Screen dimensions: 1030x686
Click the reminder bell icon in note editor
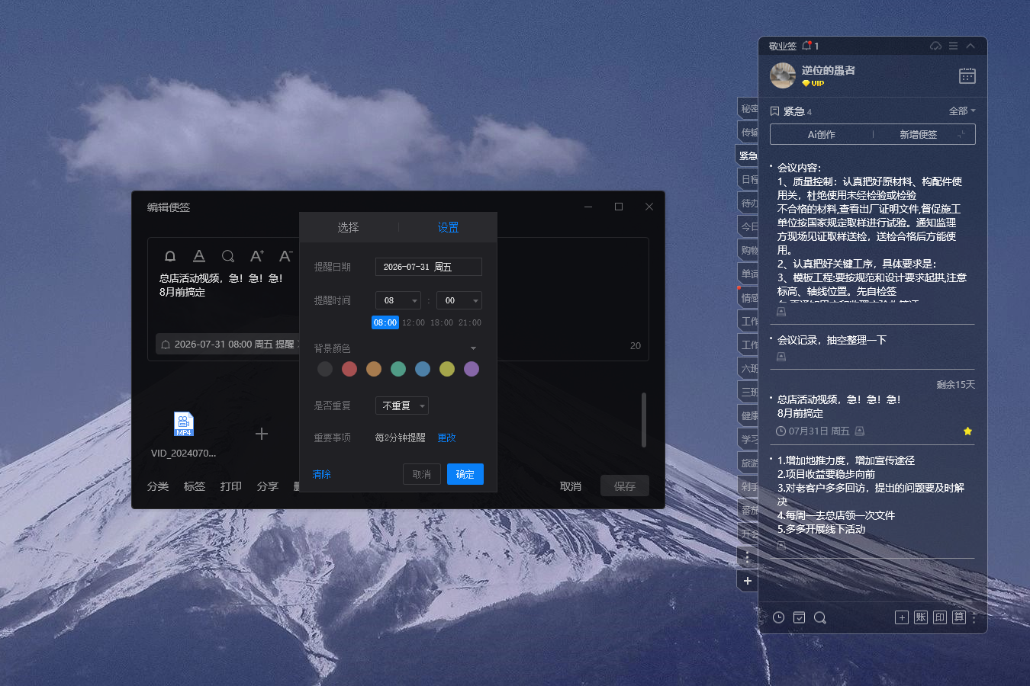pos(170,256)
